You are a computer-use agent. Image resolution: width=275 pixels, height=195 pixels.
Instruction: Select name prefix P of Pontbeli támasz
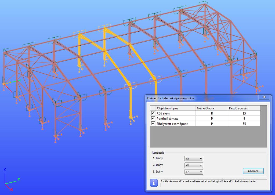tap(212, 118)
